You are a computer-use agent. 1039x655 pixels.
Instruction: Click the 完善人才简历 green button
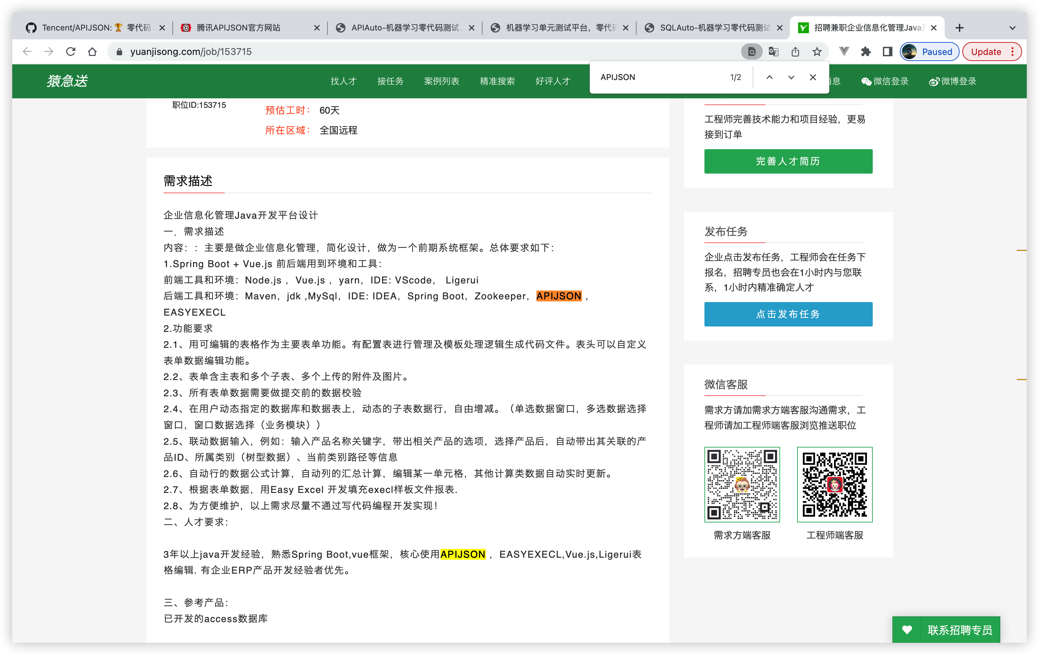(788, 161)
